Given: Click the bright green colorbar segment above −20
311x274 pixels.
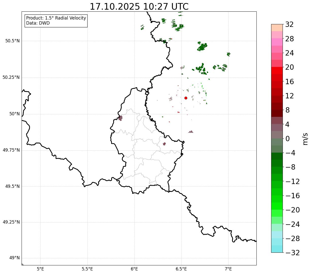Looking at the screenshot, I should (x=277, y=206).
